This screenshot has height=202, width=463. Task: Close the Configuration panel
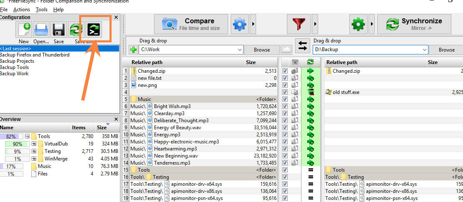pos(116,17)
